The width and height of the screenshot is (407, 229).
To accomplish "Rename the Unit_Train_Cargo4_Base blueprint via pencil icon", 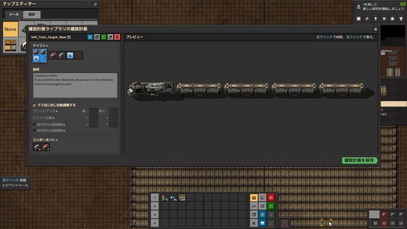I will 69,37.
